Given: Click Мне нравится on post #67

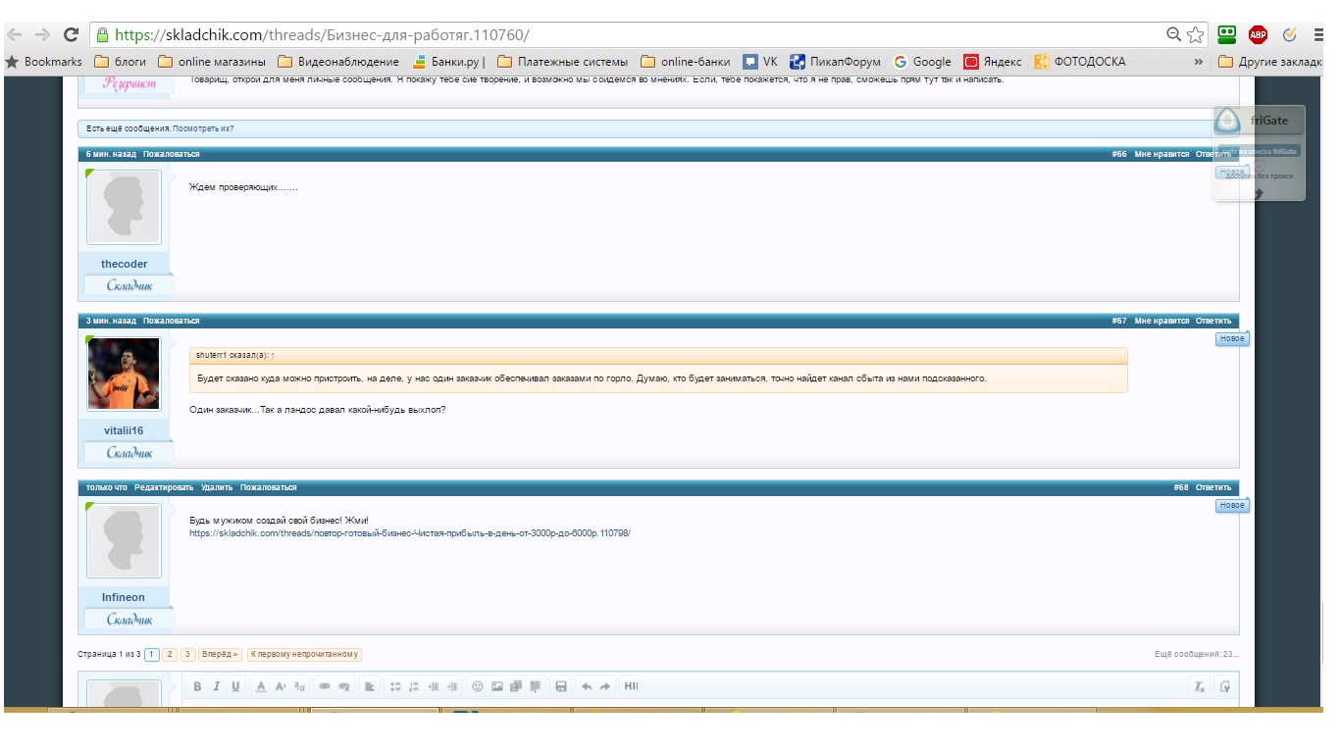Looking at the screenshot, I should point(1161,321).
